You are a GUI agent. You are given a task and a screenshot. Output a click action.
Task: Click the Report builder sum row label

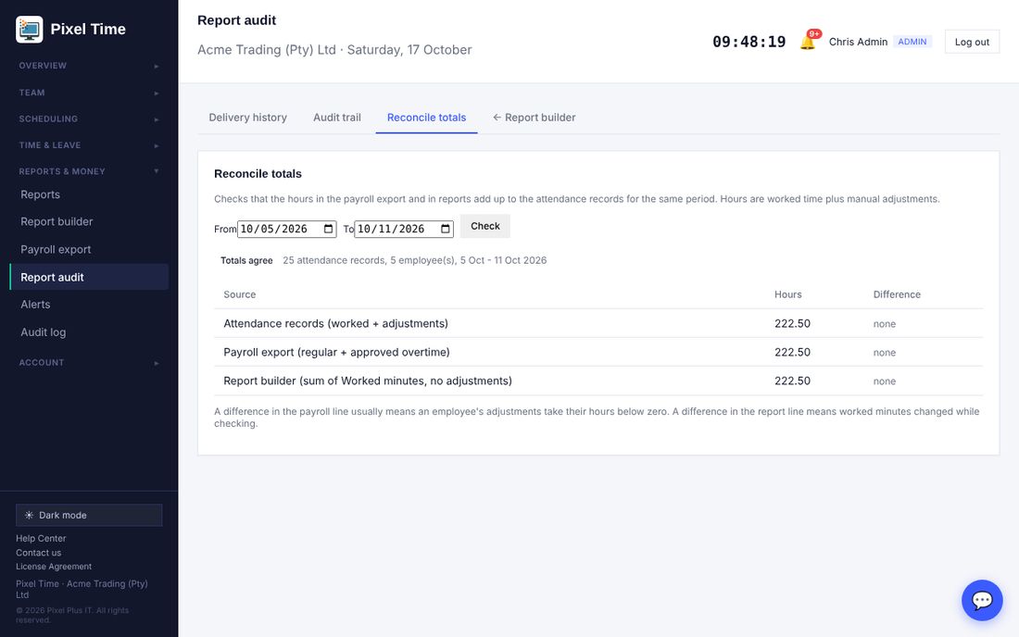coord(368,381)
